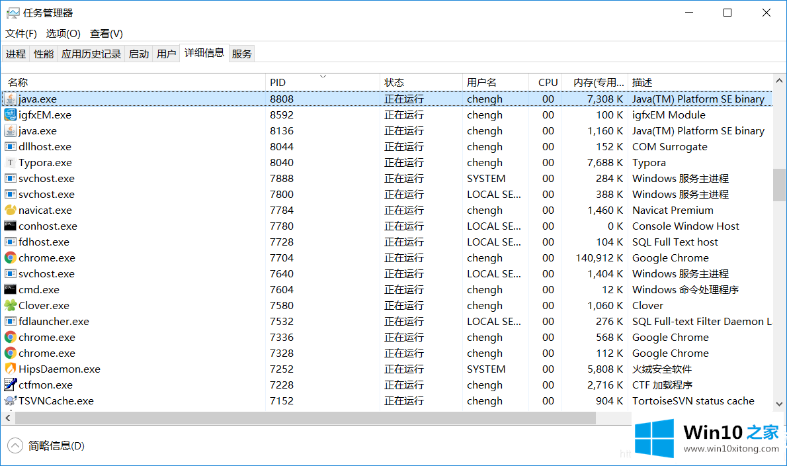Collapse to brief view with the circled arrow

15,445
